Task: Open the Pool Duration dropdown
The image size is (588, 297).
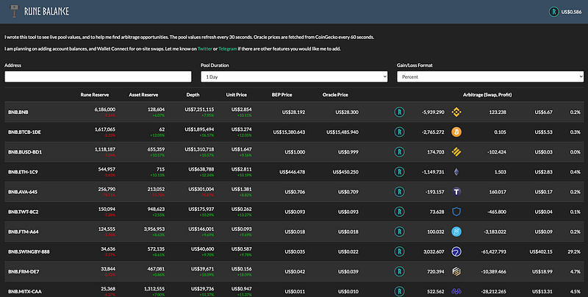Action: (x=294, y=76)
